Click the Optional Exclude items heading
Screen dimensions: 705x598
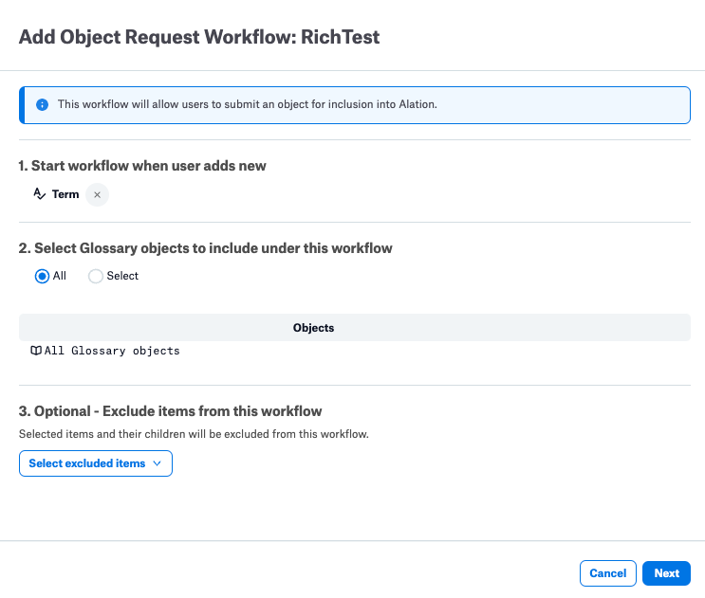click(171, 411)
